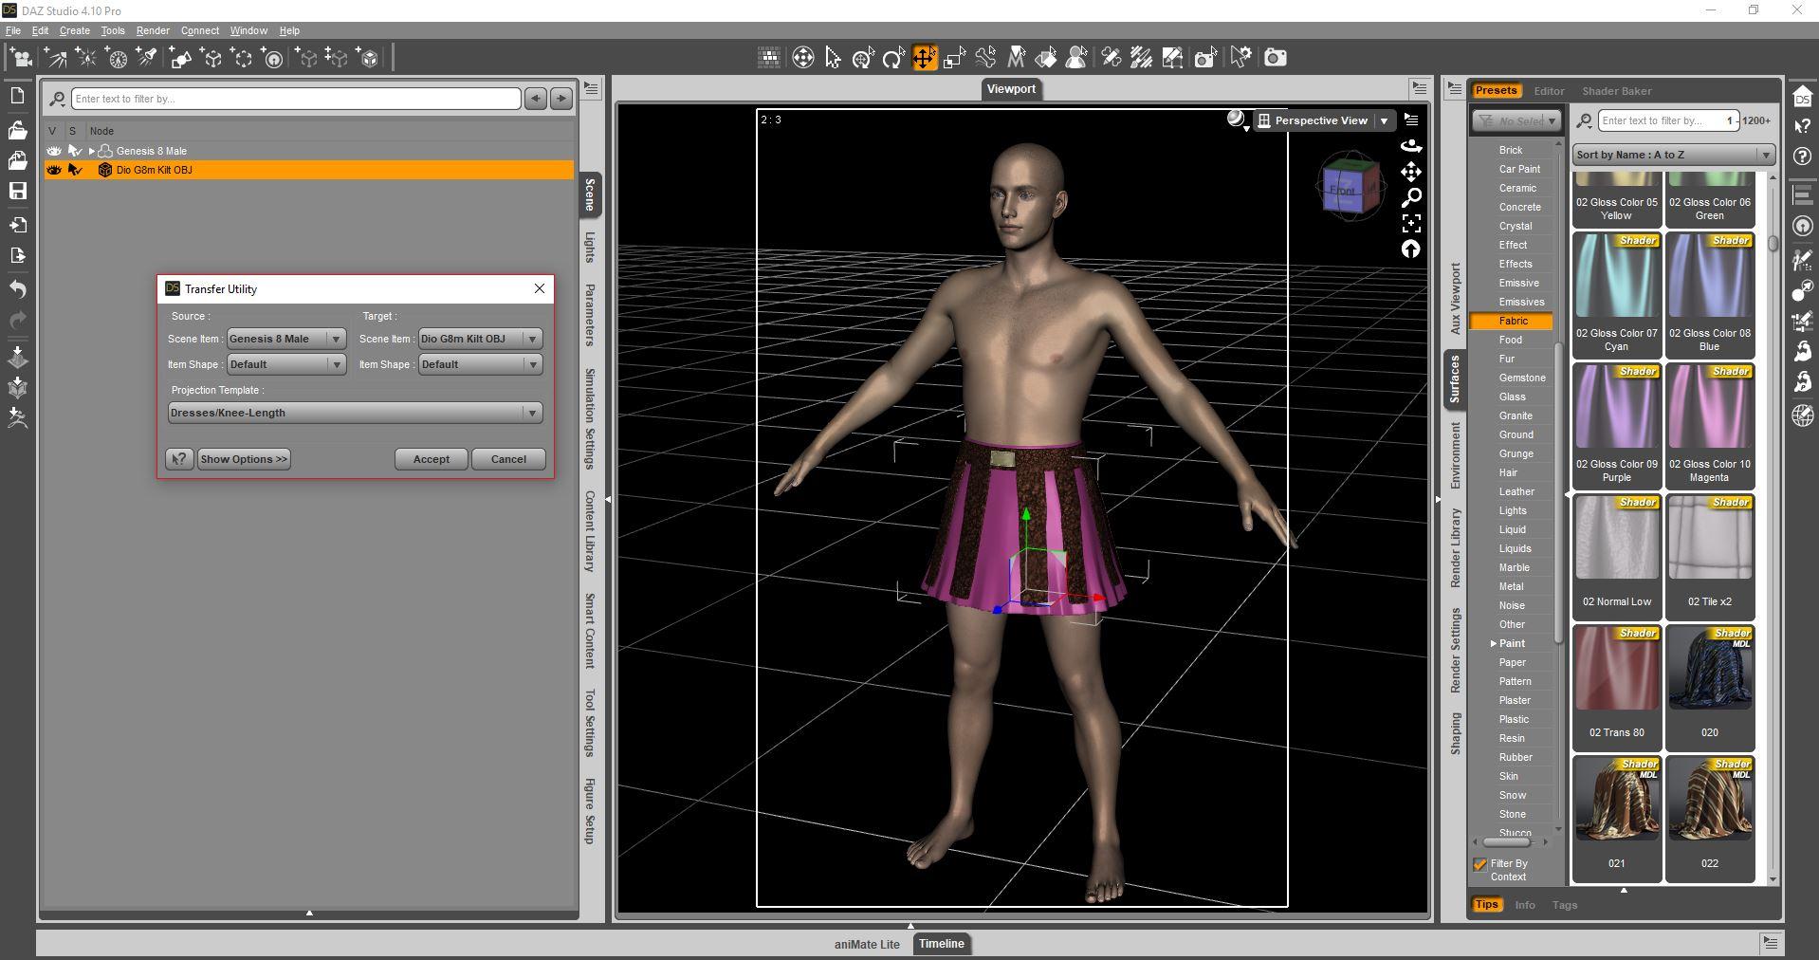Reset the viewport camera view
The height and width of the screenshot is (960, 1819).
pyautogui.click(x=1411, y=249)
